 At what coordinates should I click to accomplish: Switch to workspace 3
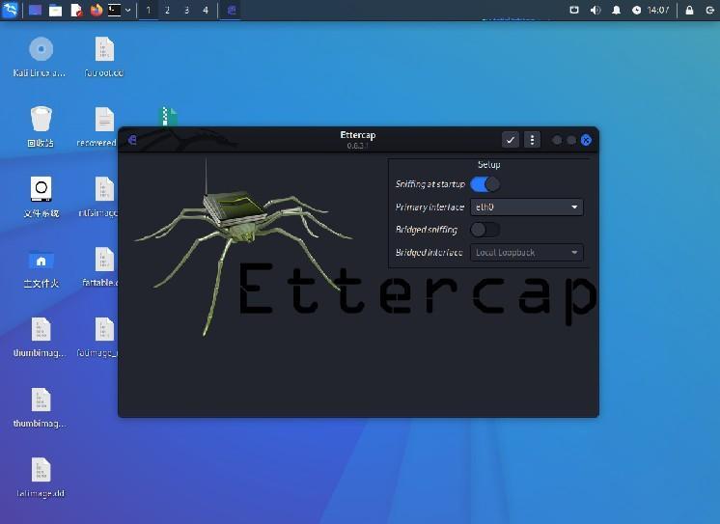click(x=186, y=10)
